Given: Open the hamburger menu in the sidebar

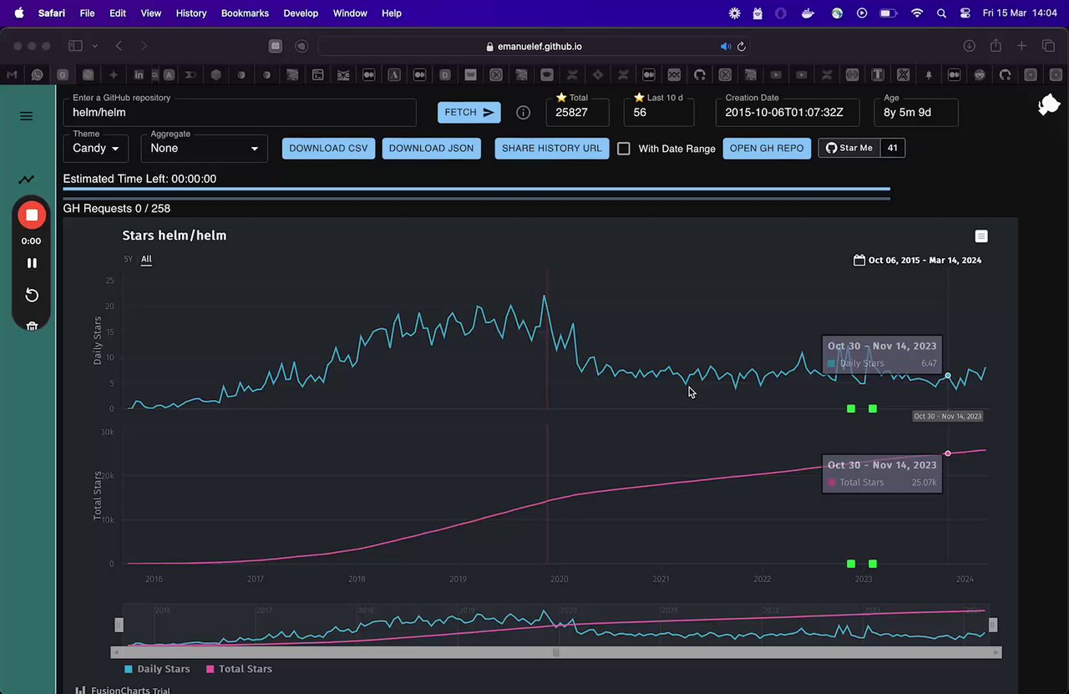Looking at the screenshot, I should pos(27,116).
